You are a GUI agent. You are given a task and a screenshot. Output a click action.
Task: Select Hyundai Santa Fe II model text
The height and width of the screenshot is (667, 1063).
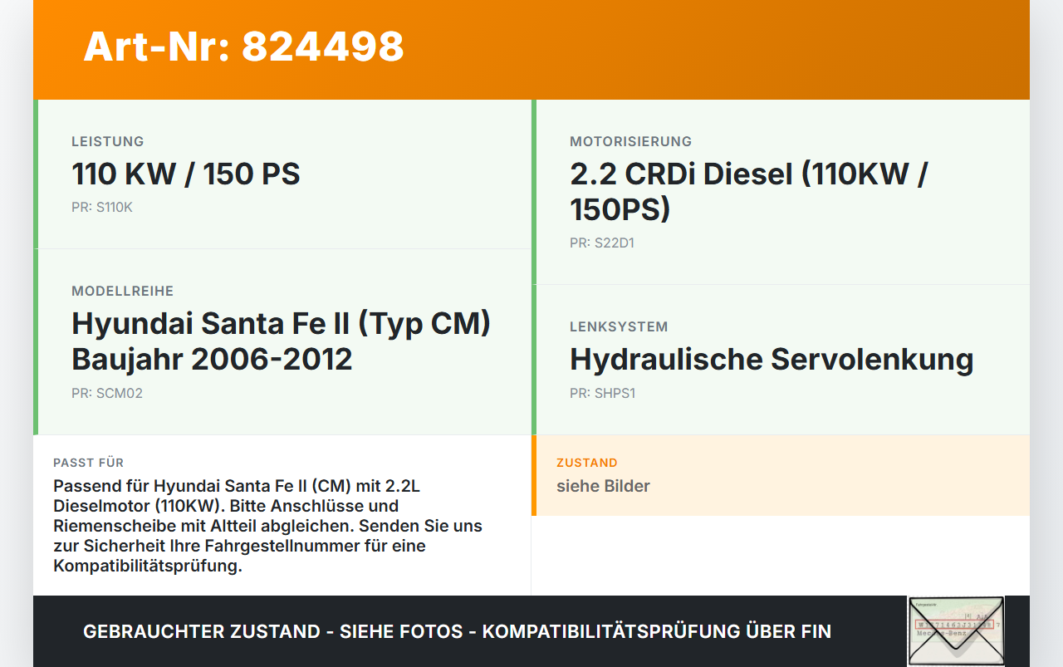click(x=282, y=341)
